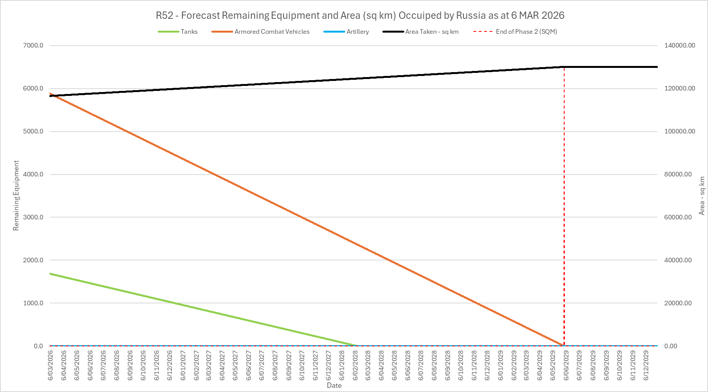708x392 pixels.
Task: Select the Date axis title
Action: pos(334,385)
